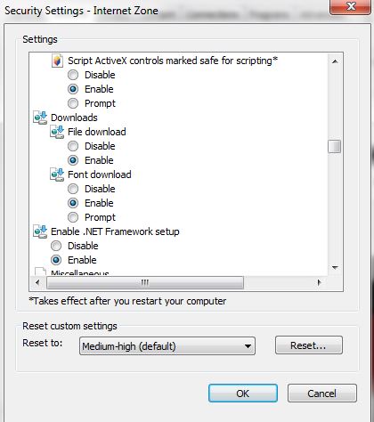
Task: Click the horizontal scrollbar right arrow
Action: 320,282
